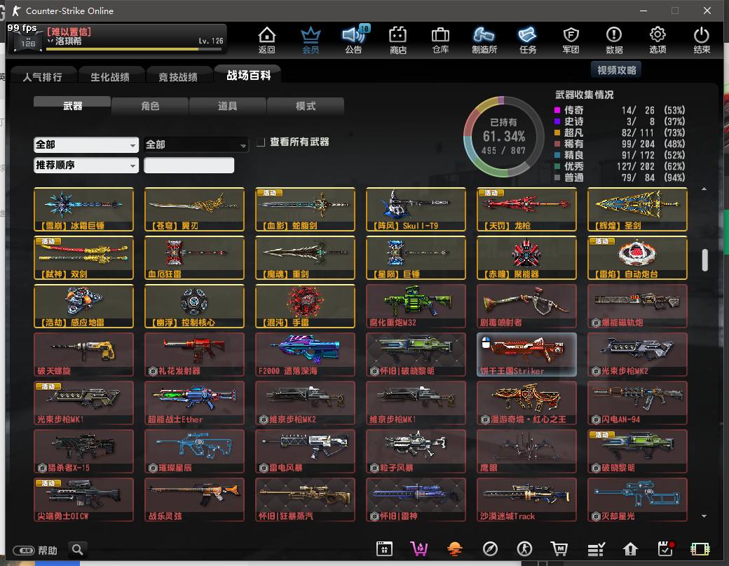
Task: Click the scroll up arrow of weapon list
Action: tap(704, 189)
